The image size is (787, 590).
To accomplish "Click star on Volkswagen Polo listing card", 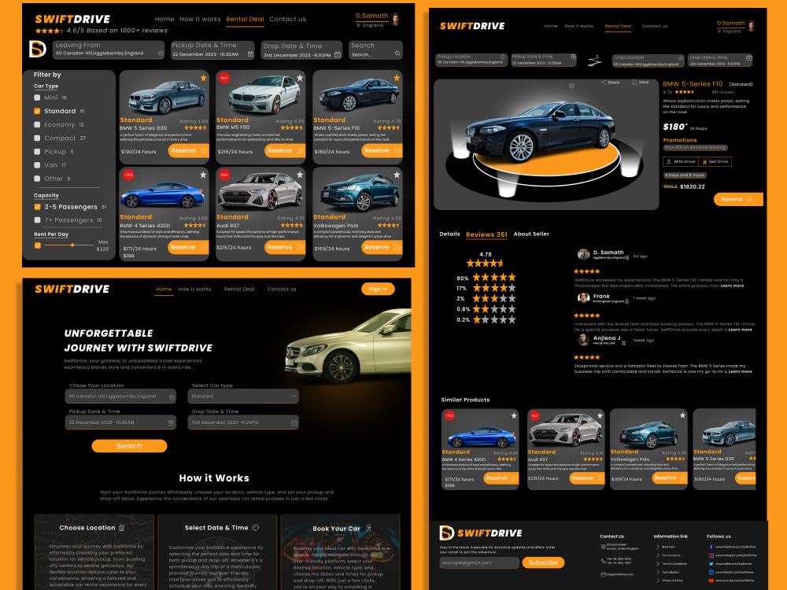I will (397, 175).
